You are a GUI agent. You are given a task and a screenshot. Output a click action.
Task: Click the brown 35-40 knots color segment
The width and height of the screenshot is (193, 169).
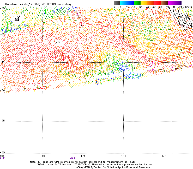pyautogui.click(x=164, y=3)
